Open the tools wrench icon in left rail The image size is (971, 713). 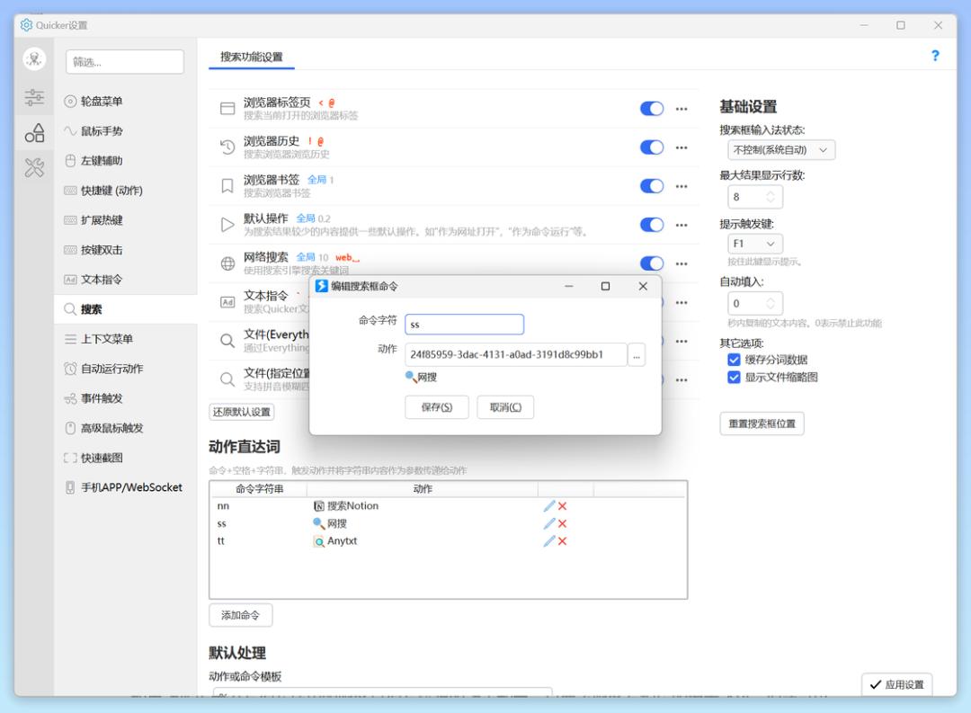click(x=34, y=168)
